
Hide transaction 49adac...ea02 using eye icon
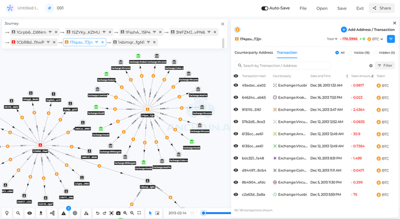[236, 85]
